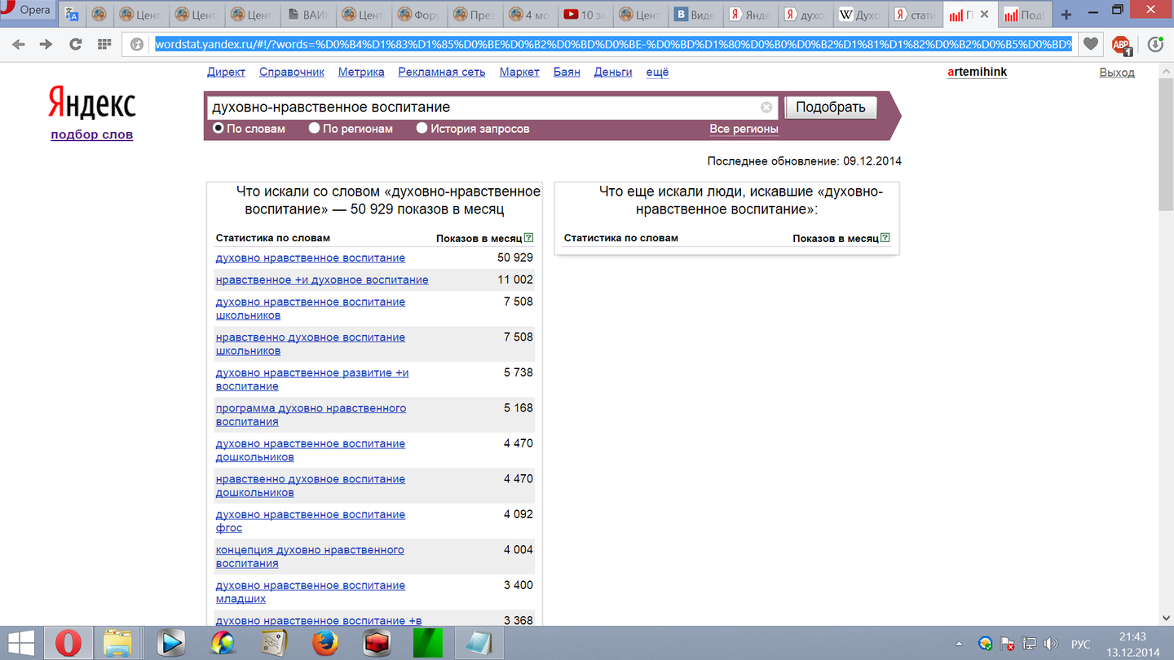Clear the search field with the X icon
The width and height of the screenshot is (1174, 660).
point(766,108)
